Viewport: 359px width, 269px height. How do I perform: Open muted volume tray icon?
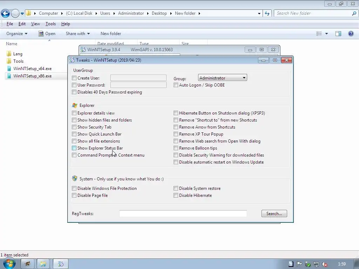coord(324,264)
